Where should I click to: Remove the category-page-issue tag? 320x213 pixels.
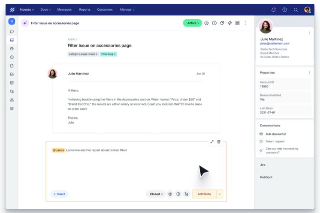[97, 54]
